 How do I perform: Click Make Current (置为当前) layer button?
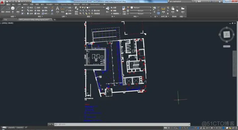96,11
